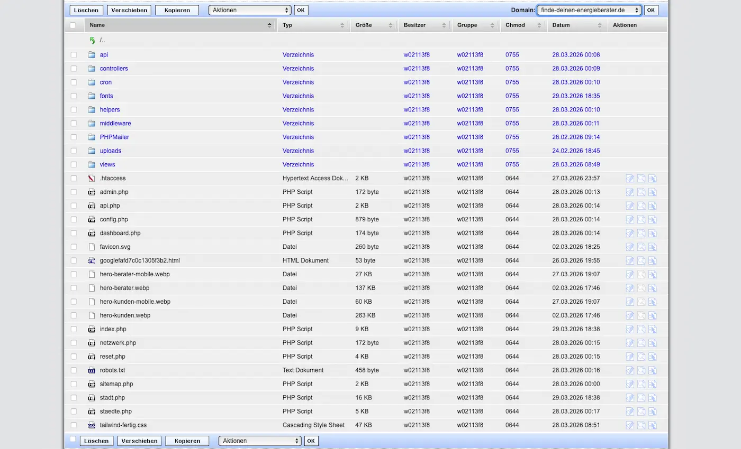Click the Löschen button

(x=86, y=10)
